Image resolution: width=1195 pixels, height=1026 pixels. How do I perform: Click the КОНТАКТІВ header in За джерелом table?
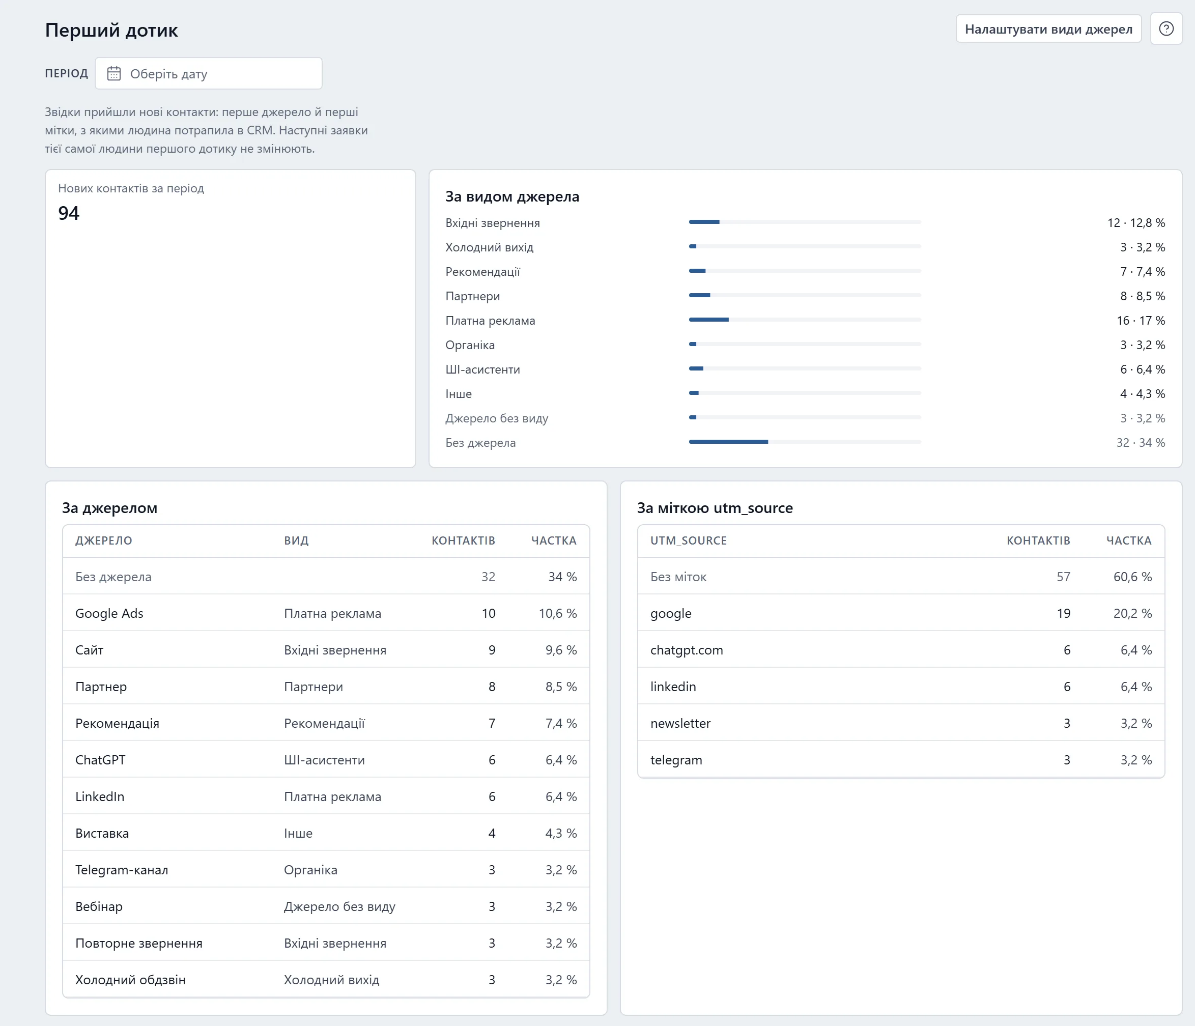(463, 540)
